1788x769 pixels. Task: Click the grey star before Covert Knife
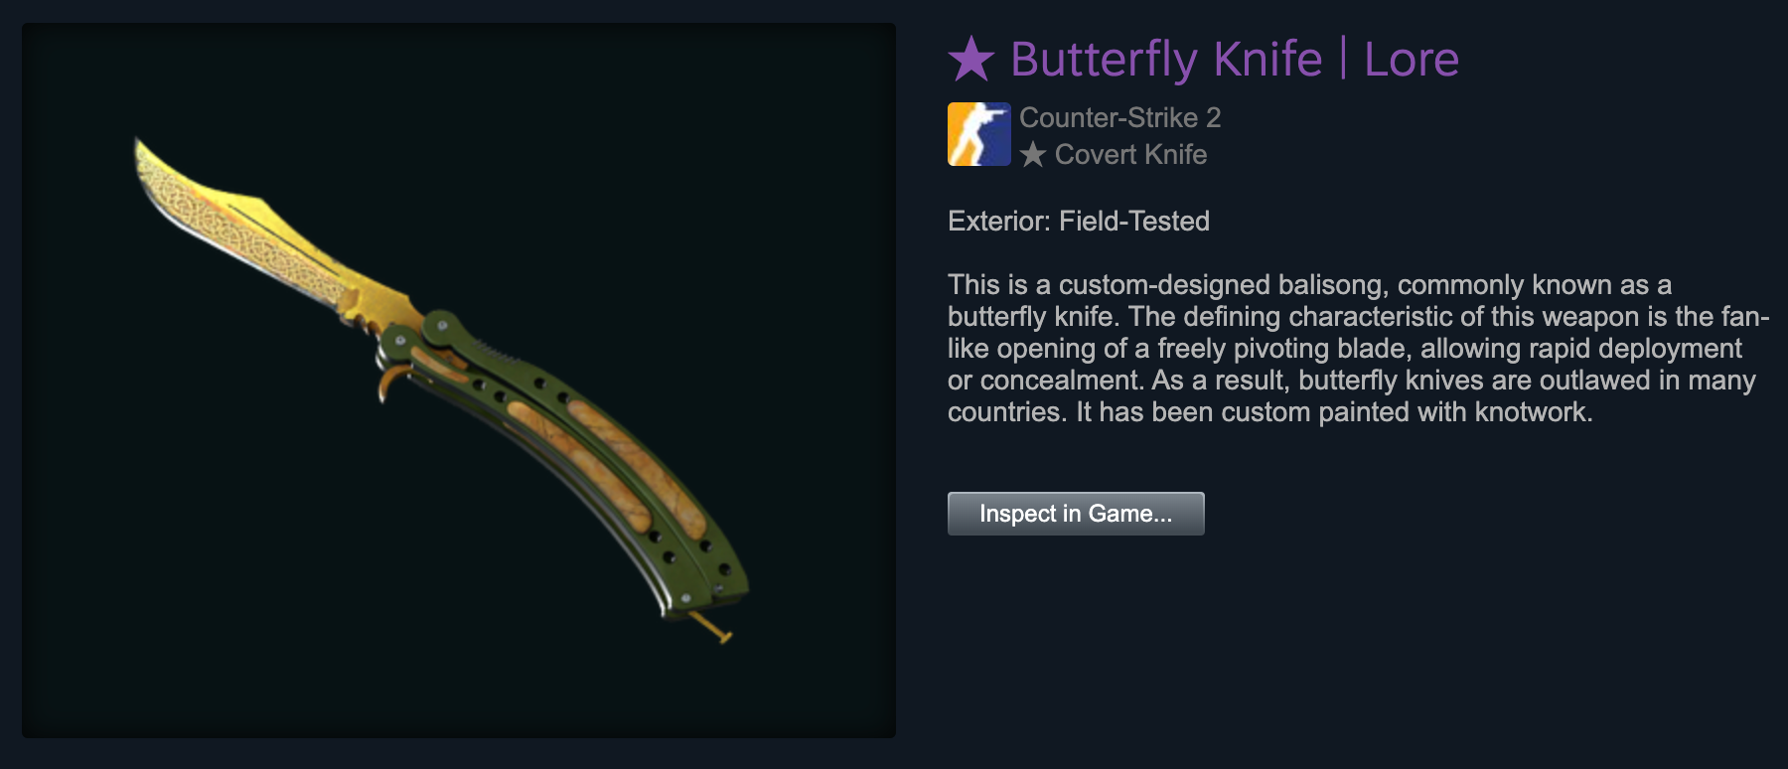pyautogui.click(x=1033, y=155)
